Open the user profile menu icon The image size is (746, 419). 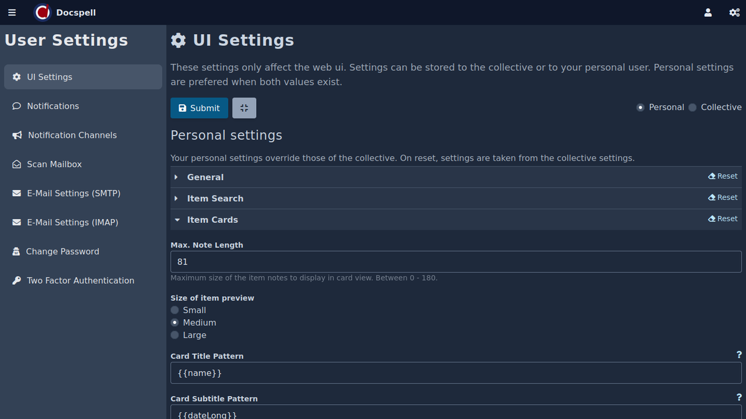pos(707,12)
